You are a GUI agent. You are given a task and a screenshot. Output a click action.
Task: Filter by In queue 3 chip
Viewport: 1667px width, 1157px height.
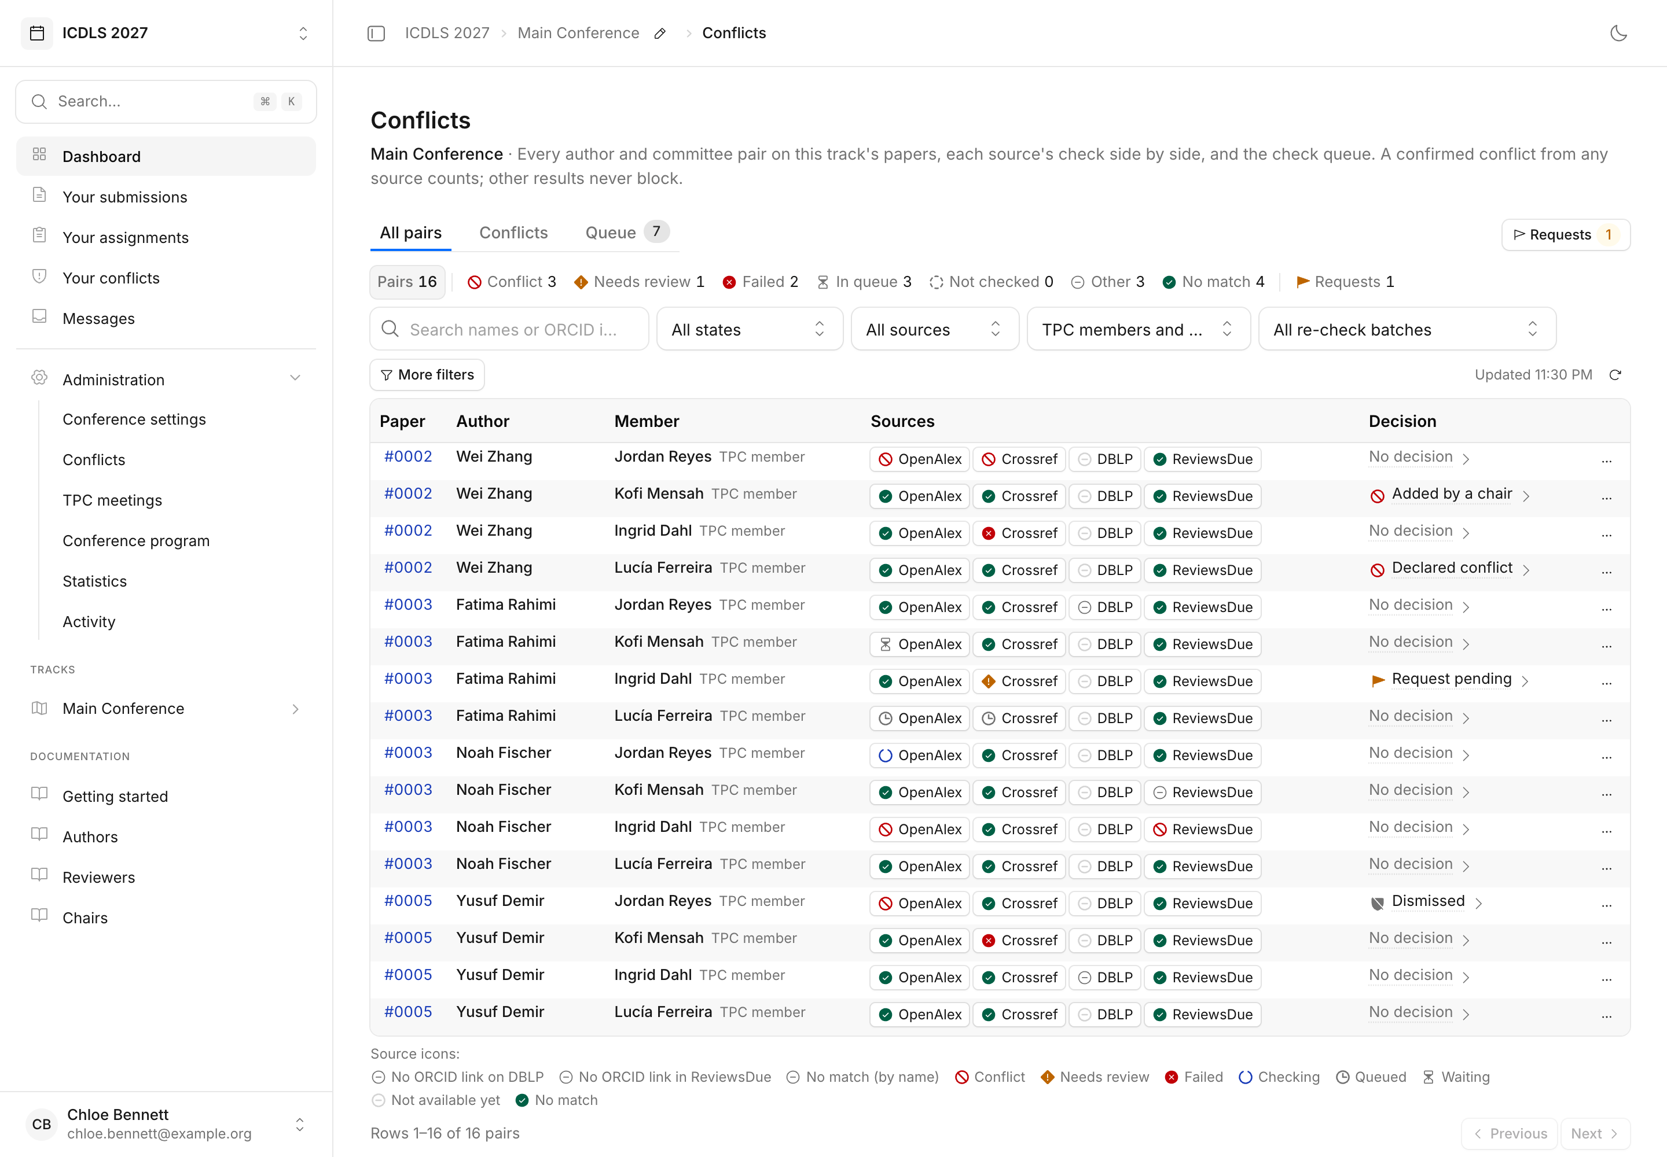(864, 282)
